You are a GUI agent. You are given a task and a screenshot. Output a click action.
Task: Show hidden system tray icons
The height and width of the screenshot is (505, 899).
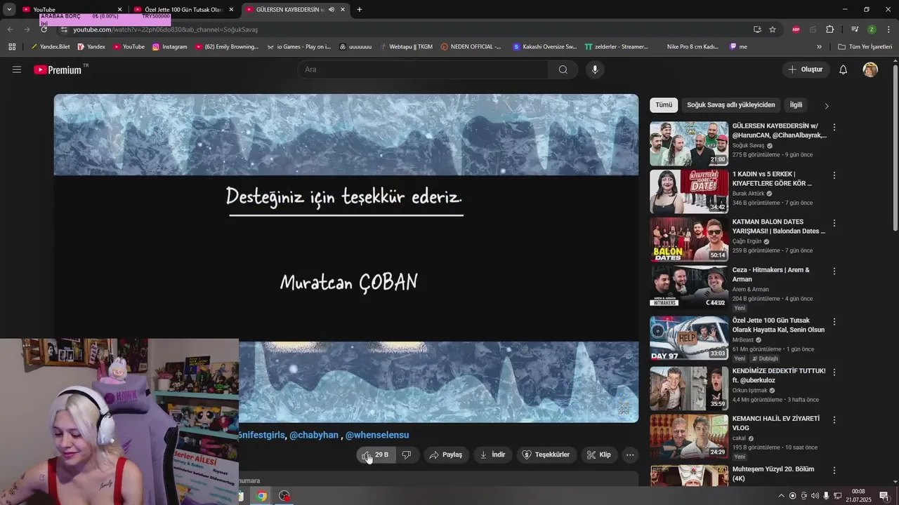click(x=781, y=496)
